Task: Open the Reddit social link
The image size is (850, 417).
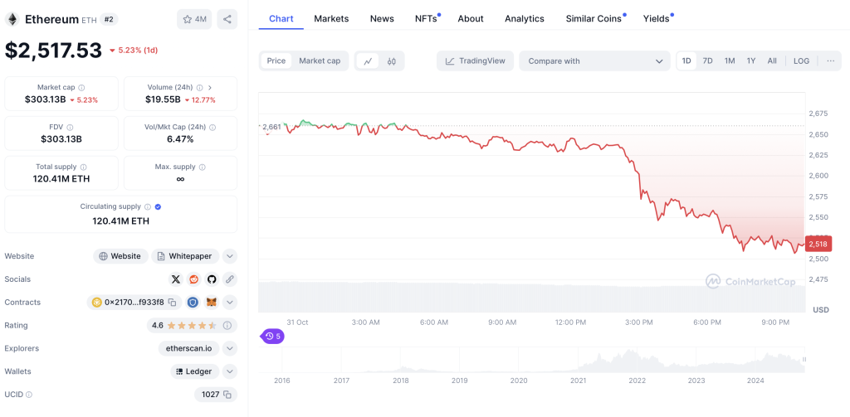Action: pos(193,279)
